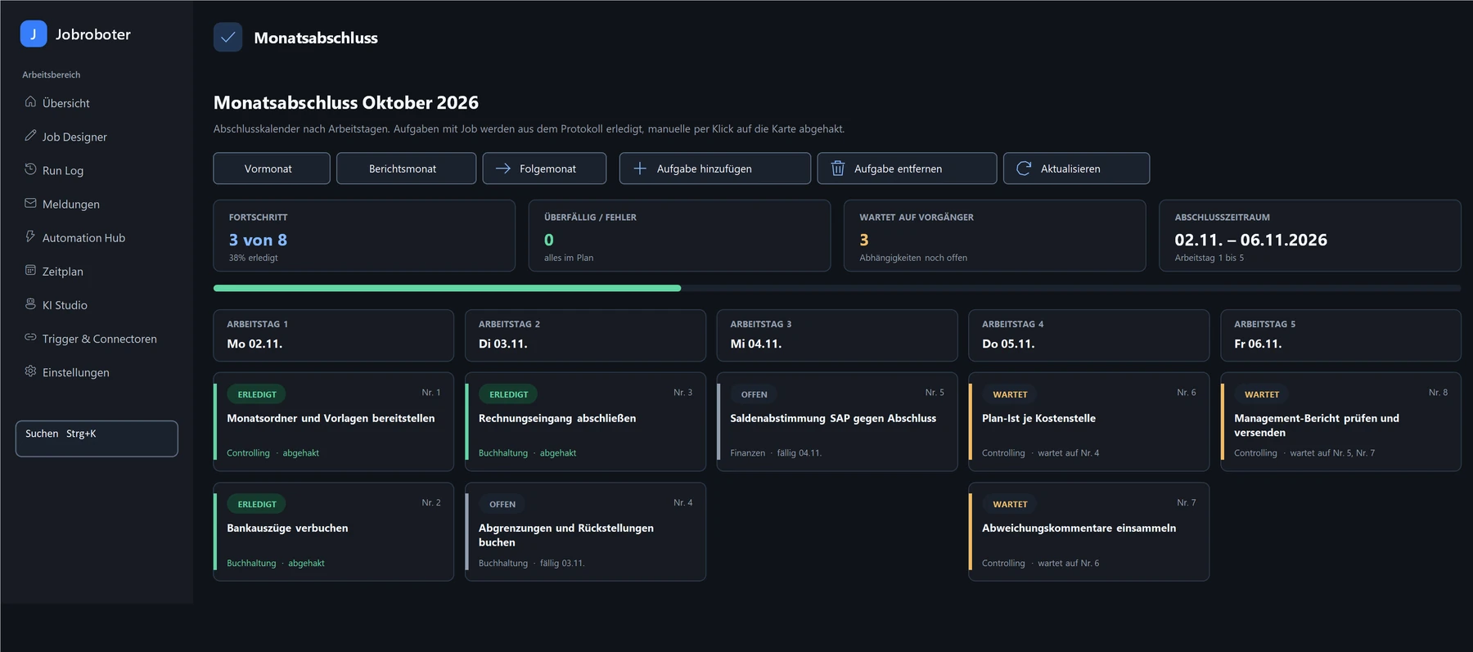Click the Monatsabschluss checkmark header icon
The image size is (1473, 652).
click(227, 37)
